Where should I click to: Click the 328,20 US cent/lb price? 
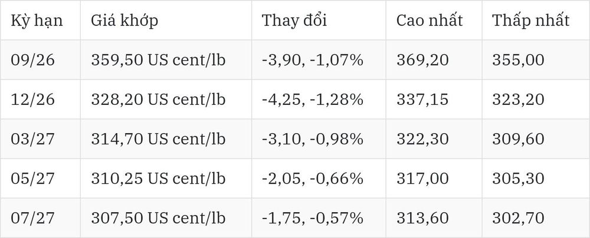click(158, 99)
